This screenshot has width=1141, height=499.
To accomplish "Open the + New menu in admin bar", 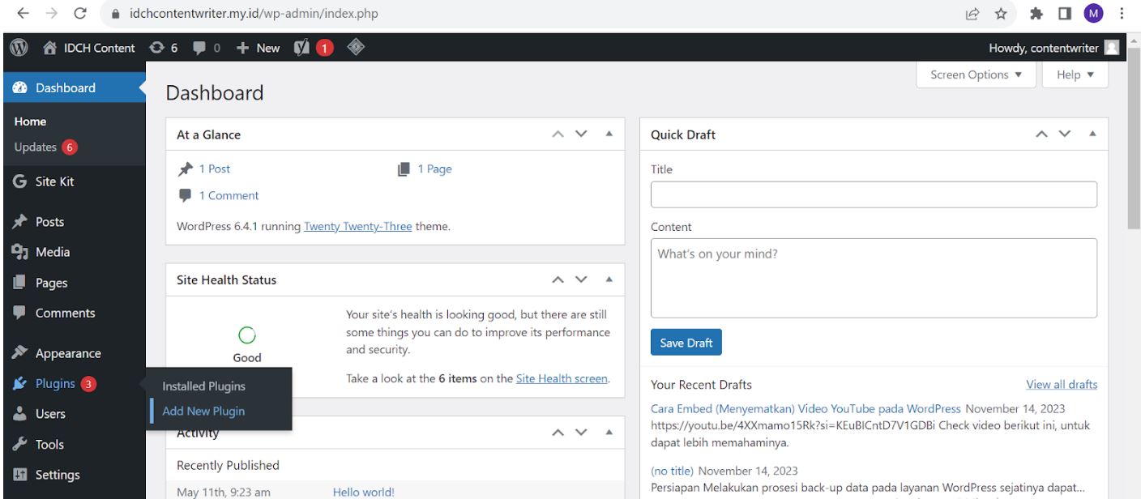I will (258, 48).
